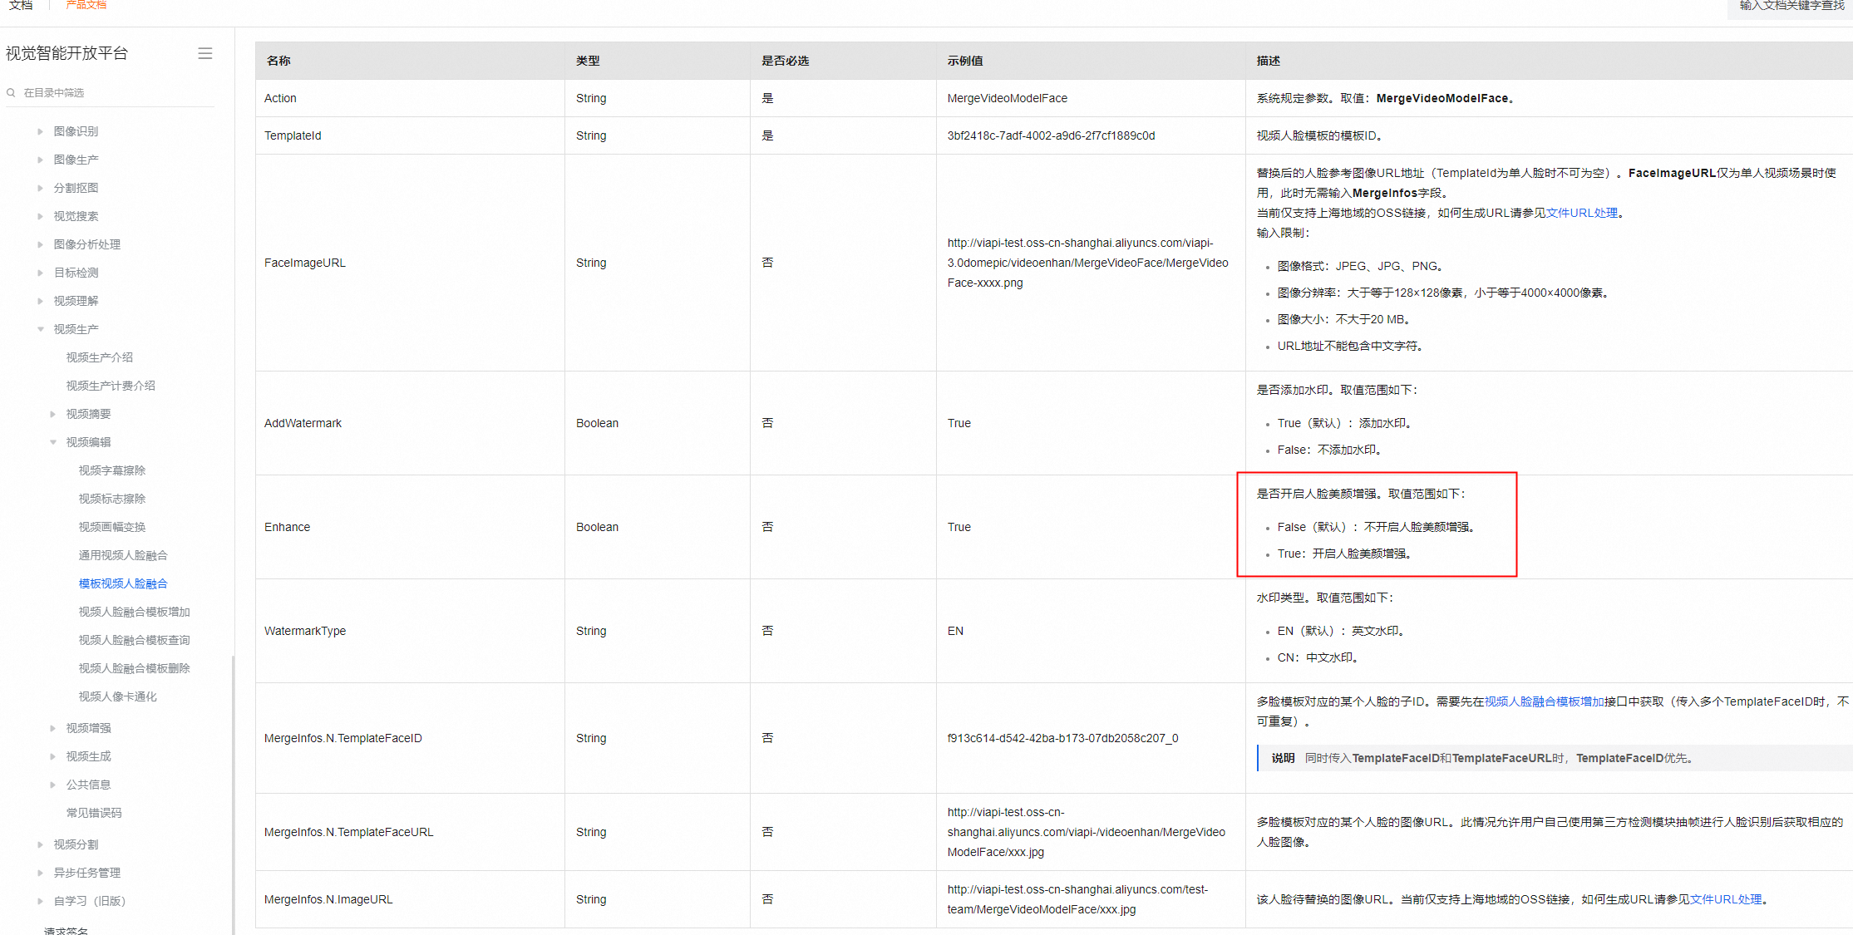Click the Enhance parameter name
The image size is (1853, 935).
point(287,527)
